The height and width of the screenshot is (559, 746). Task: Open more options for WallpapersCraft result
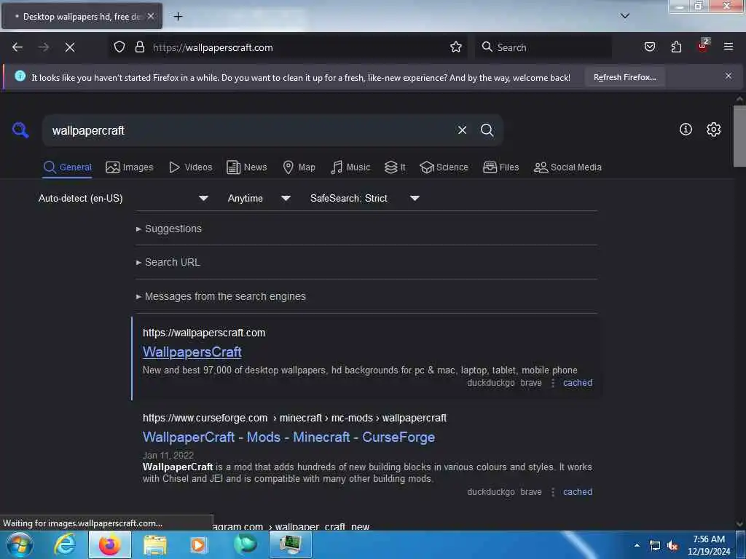553,383
